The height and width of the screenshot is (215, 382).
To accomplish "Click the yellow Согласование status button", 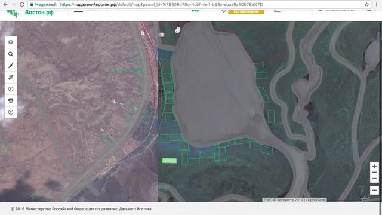I will coord(246,11).
